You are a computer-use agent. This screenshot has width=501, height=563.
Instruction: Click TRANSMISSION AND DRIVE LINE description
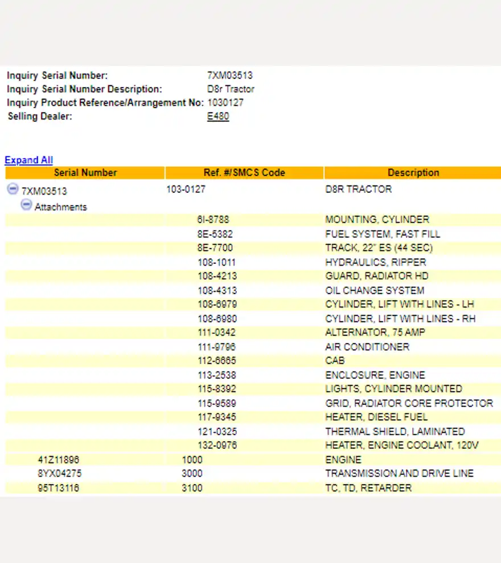pos(399,474)
